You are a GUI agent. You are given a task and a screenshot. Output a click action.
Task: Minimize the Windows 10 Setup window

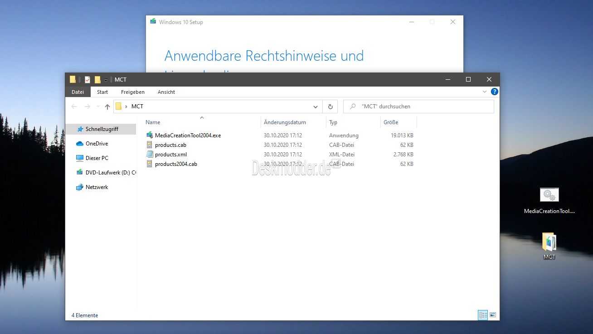coord(411,22)
